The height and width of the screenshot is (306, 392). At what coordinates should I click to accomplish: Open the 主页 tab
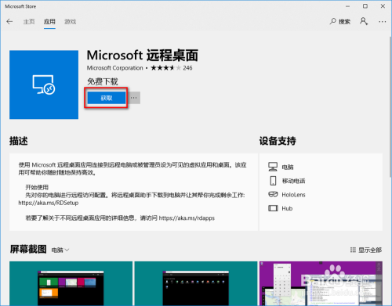[29, 22]
